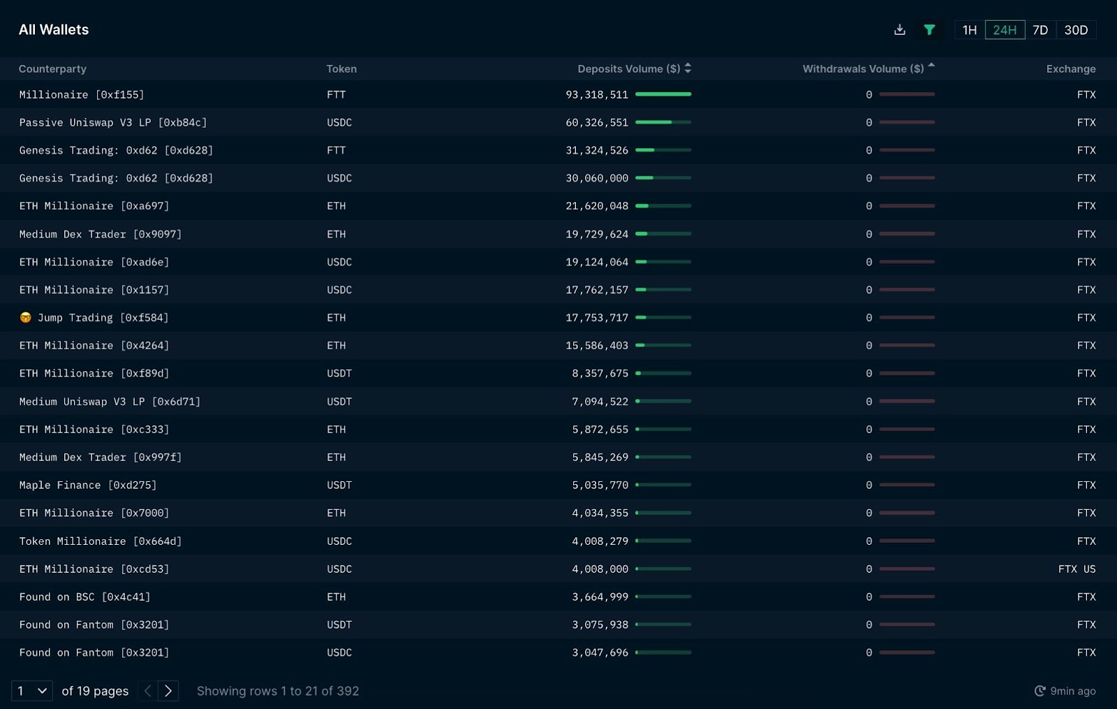This screenshot has width=1117, height=709.
Task: Select the 24H timeframe tab
Action: [x=1005, y=30]
